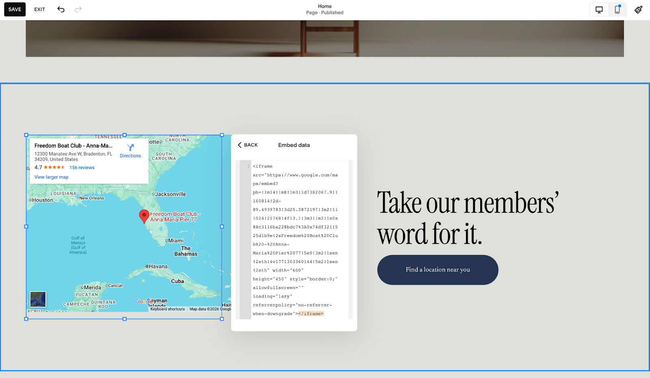Click 'The Bahamas' label on the map
Image resolution: width=650 pixels, height=378 pixels.
[186, 251]
